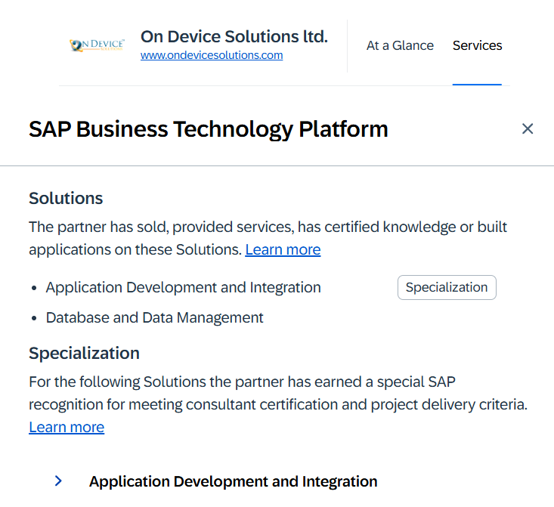Image resolution: width=554 pixels, height=507 pixels.
Task: Select the Application Development and Integration bullet item
Action: click(183, 287)
